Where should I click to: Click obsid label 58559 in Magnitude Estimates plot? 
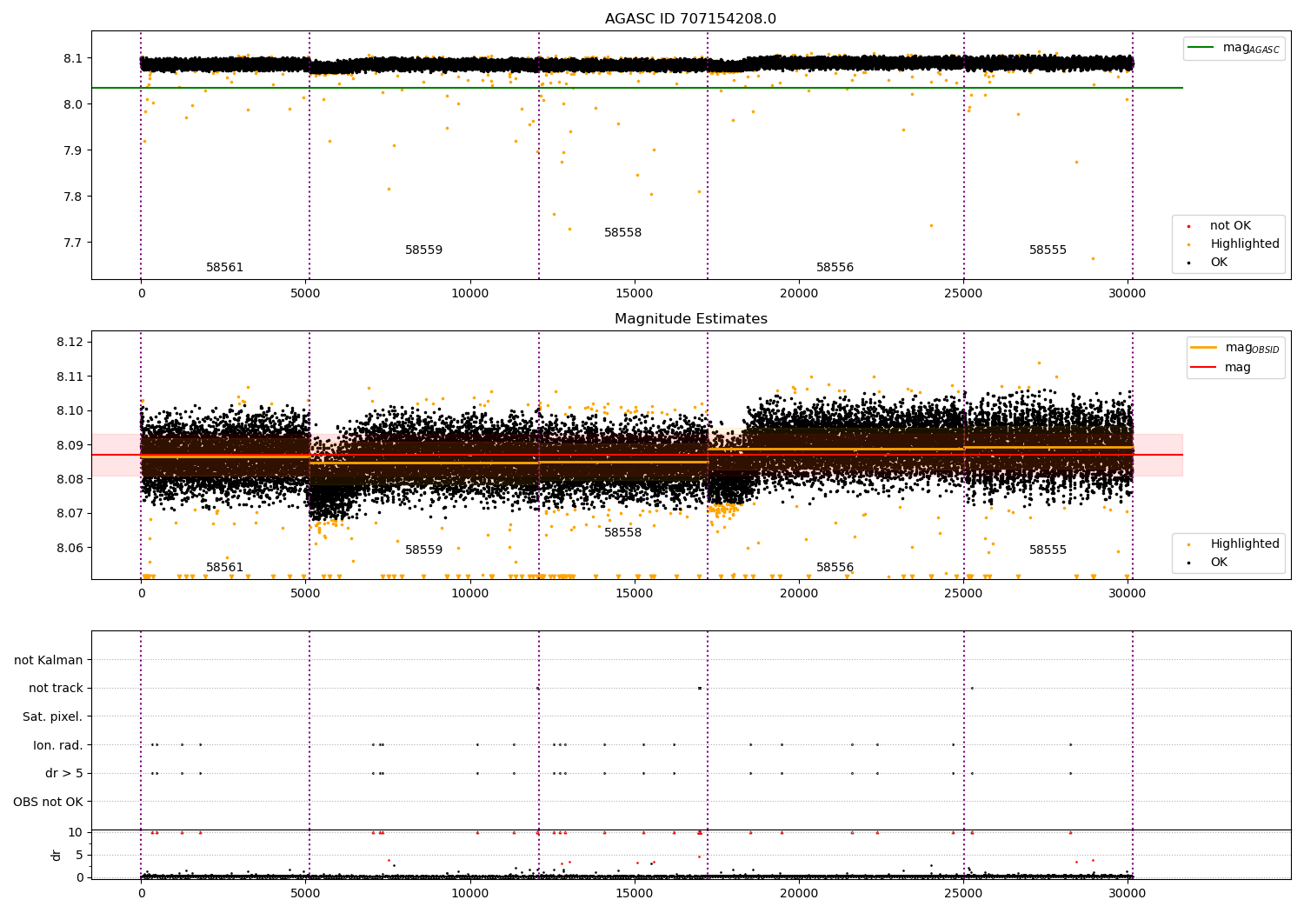pos(424,550)
